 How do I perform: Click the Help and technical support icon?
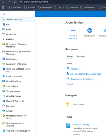[4, 130]
